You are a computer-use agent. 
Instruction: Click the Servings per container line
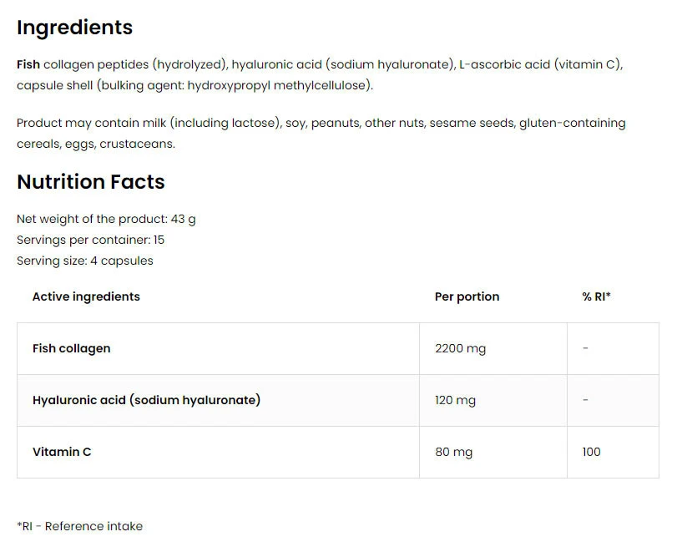[x=90, y=240]
